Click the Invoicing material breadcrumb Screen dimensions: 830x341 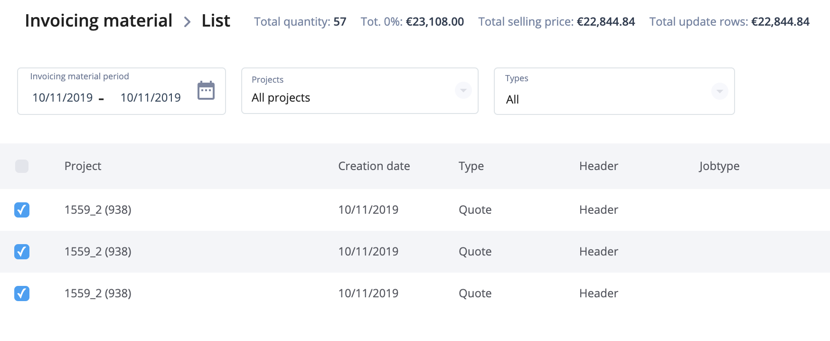pos(99,21)
